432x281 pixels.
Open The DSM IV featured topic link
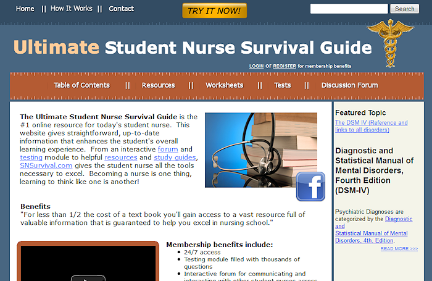coord(371,127)
